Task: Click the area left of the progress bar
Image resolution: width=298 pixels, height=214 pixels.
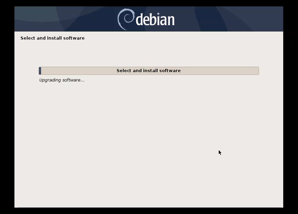Action: point(27,70)
